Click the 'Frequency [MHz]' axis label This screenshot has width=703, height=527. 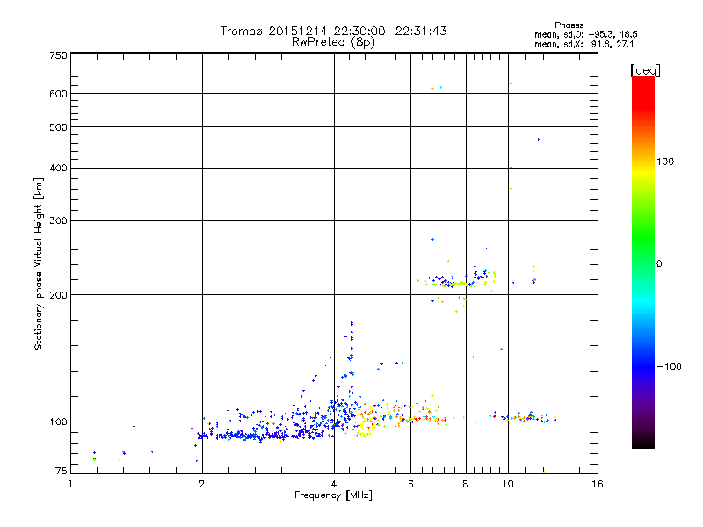(333, 495)
